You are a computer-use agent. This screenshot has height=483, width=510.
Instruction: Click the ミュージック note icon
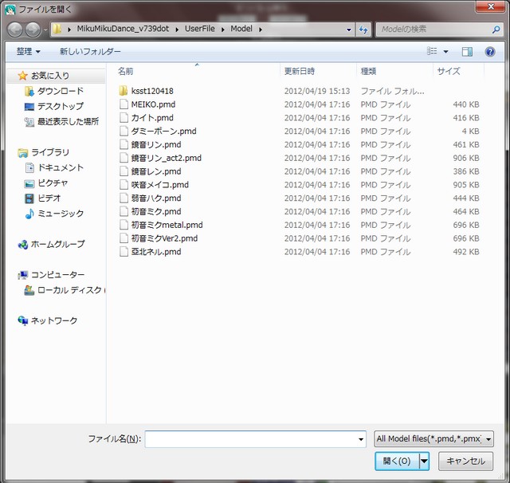[29, 214]
